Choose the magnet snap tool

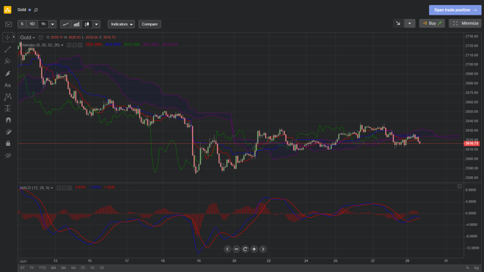8,120
